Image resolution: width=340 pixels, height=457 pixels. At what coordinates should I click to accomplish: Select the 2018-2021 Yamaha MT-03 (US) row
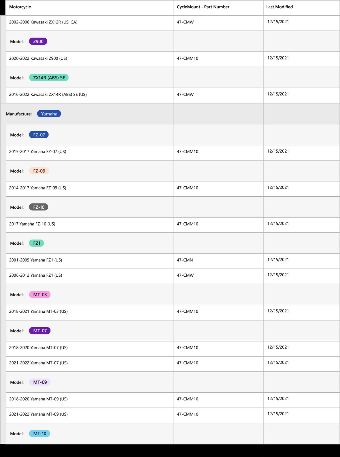(x=173, y=313)
